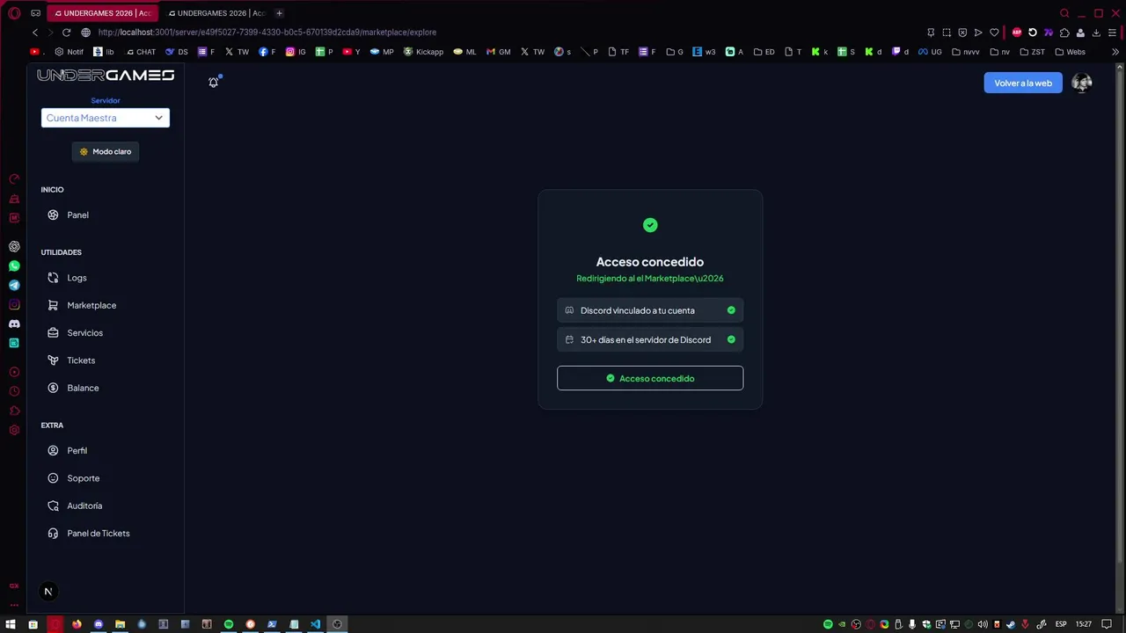Open the taskbar clock at 15:27

pos(1084,624)
